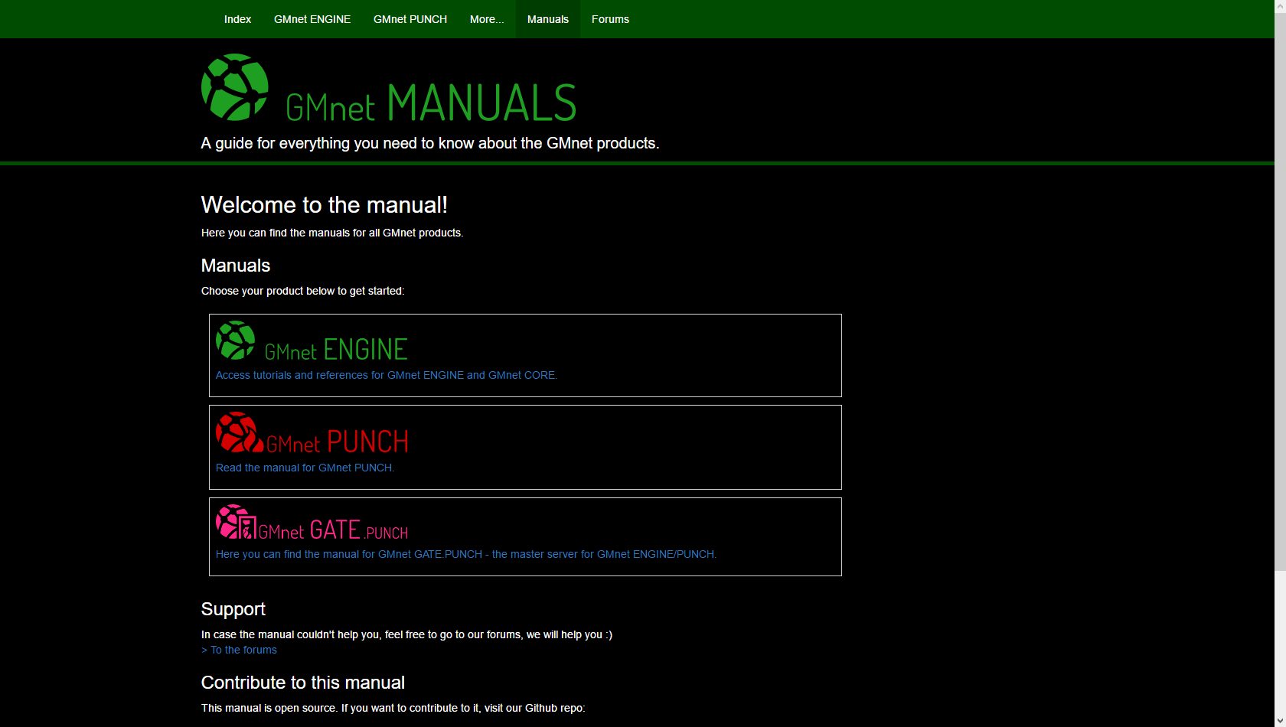This screenshot has height=727, width=1286.
Task: Switch to the Index page
Action: click(x=237, y=18)
